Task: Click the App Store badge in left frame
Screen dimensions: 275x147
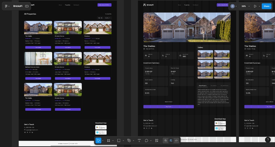Action: [101, 132]
